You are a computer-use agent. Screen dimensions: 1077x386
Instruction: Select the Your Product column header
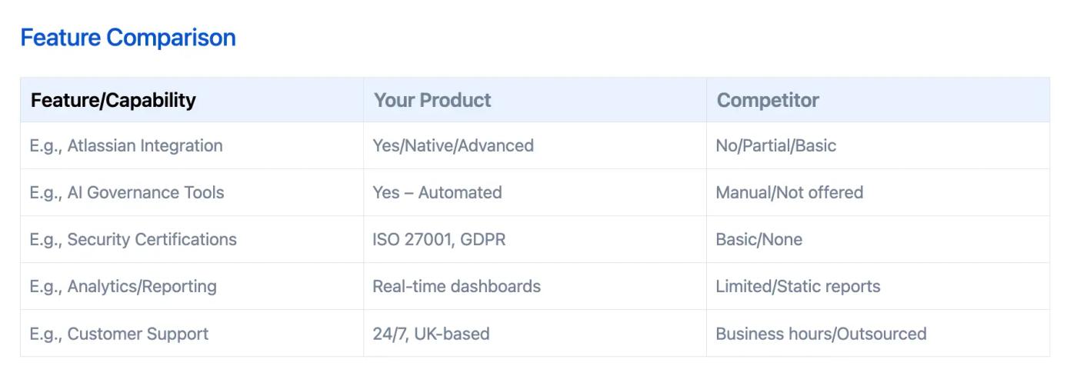click(x=432, y=100)
